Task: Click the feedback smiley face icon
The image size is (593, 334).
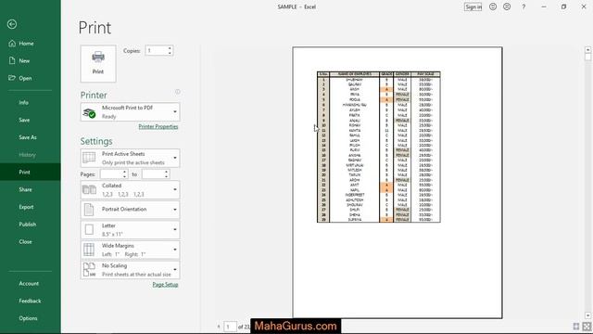Action: pos(493,6)
